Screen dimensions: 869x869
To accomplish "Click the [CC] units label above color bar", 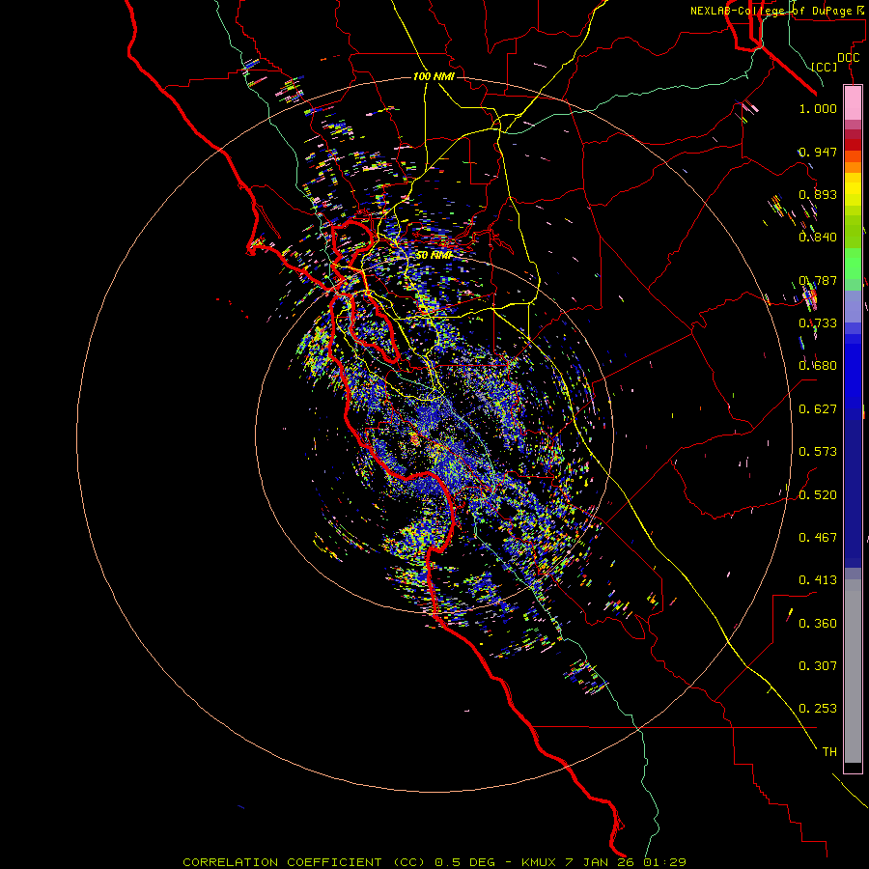I will pyautogui.click(x=825, y=67).
